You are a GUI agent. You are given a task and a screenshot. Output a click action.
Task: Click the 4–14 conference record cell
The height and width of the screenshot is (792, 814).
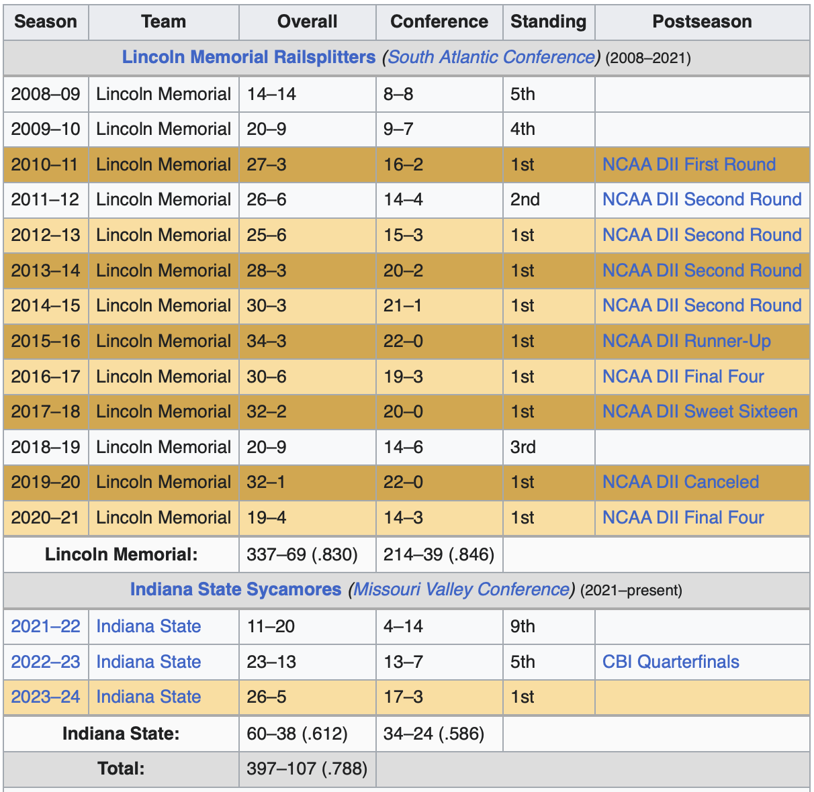(439, 626)
